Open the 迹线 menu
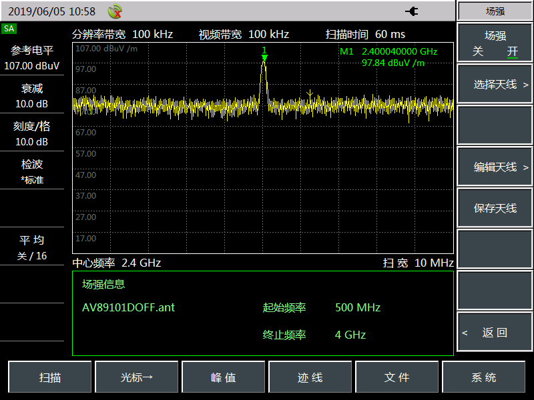This screenshot has width=534, height=400. pyautogui.click(x=310, y=377)
